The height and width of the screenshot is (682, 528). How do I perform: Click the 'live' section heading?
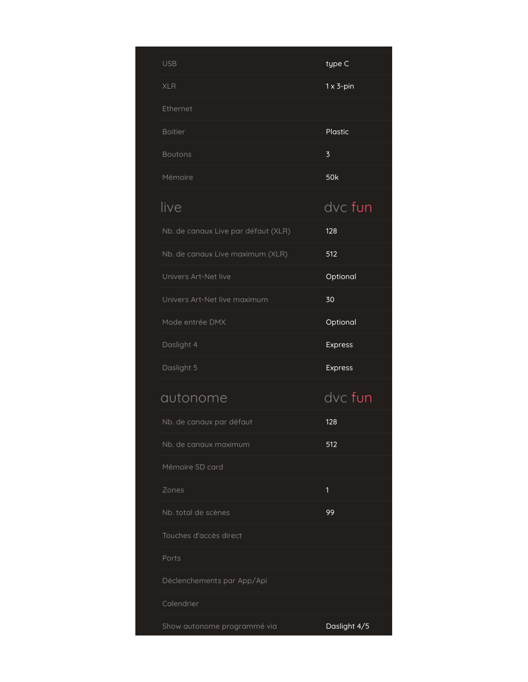171,207
